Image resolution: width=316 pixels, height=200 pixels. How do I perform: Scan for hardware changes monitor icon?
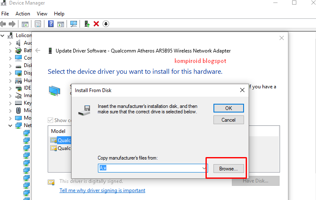[74, 24]
